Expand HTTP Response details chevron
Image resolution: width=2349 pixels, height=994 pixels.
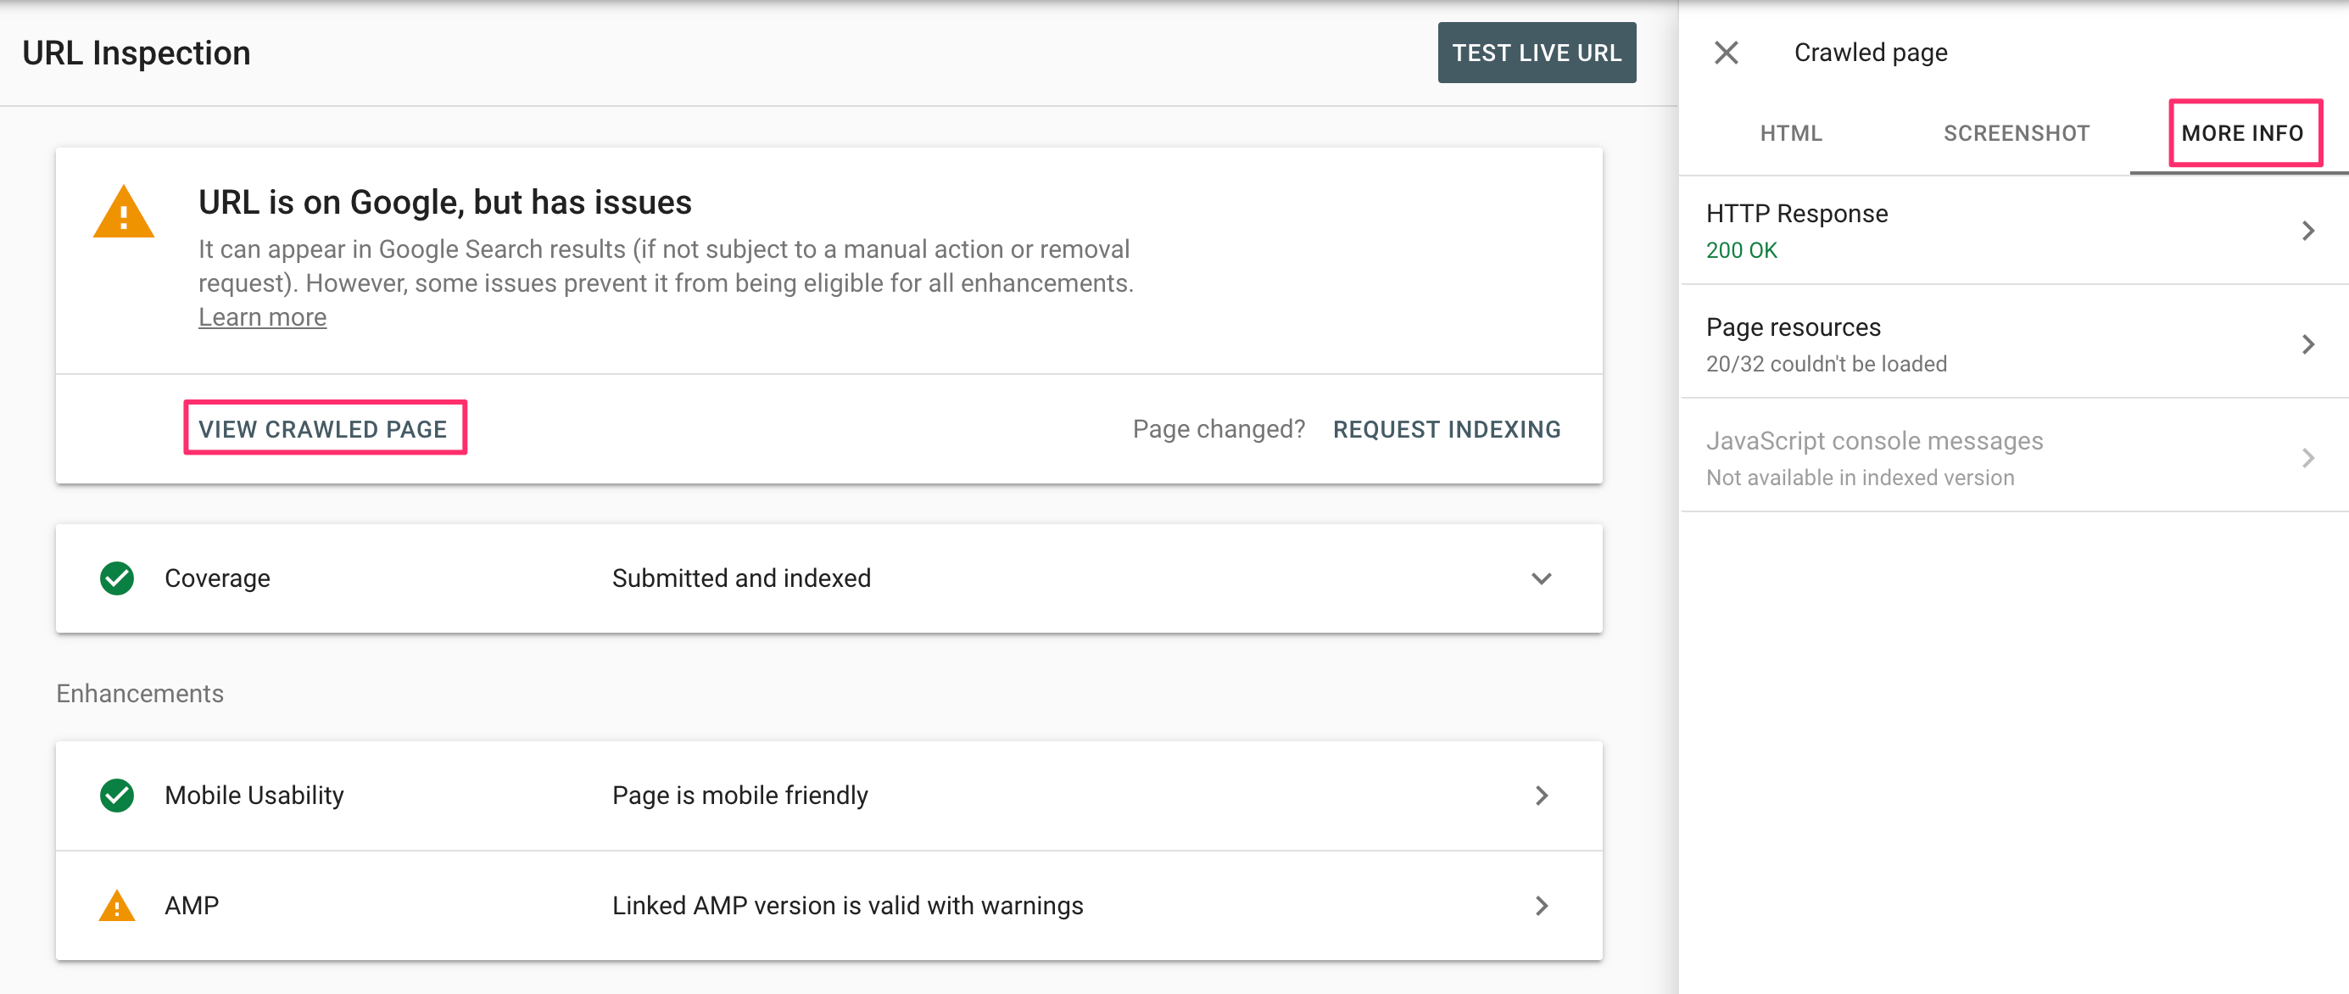[2307, 231]
